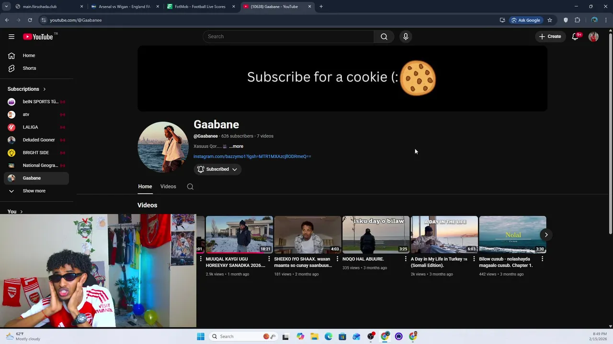Click the magnifier search submit button
Image resolution: width=613 pixels, height=344 pixels.
384,36
